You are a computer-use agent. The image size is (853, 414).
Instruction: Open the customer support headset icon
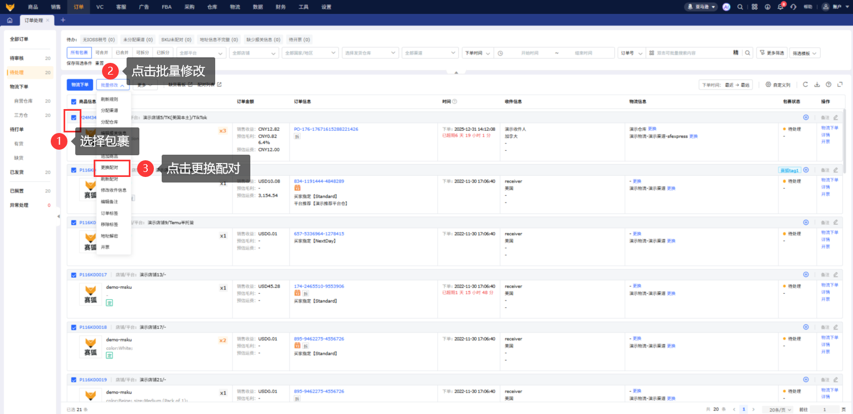tap(793, 7)
